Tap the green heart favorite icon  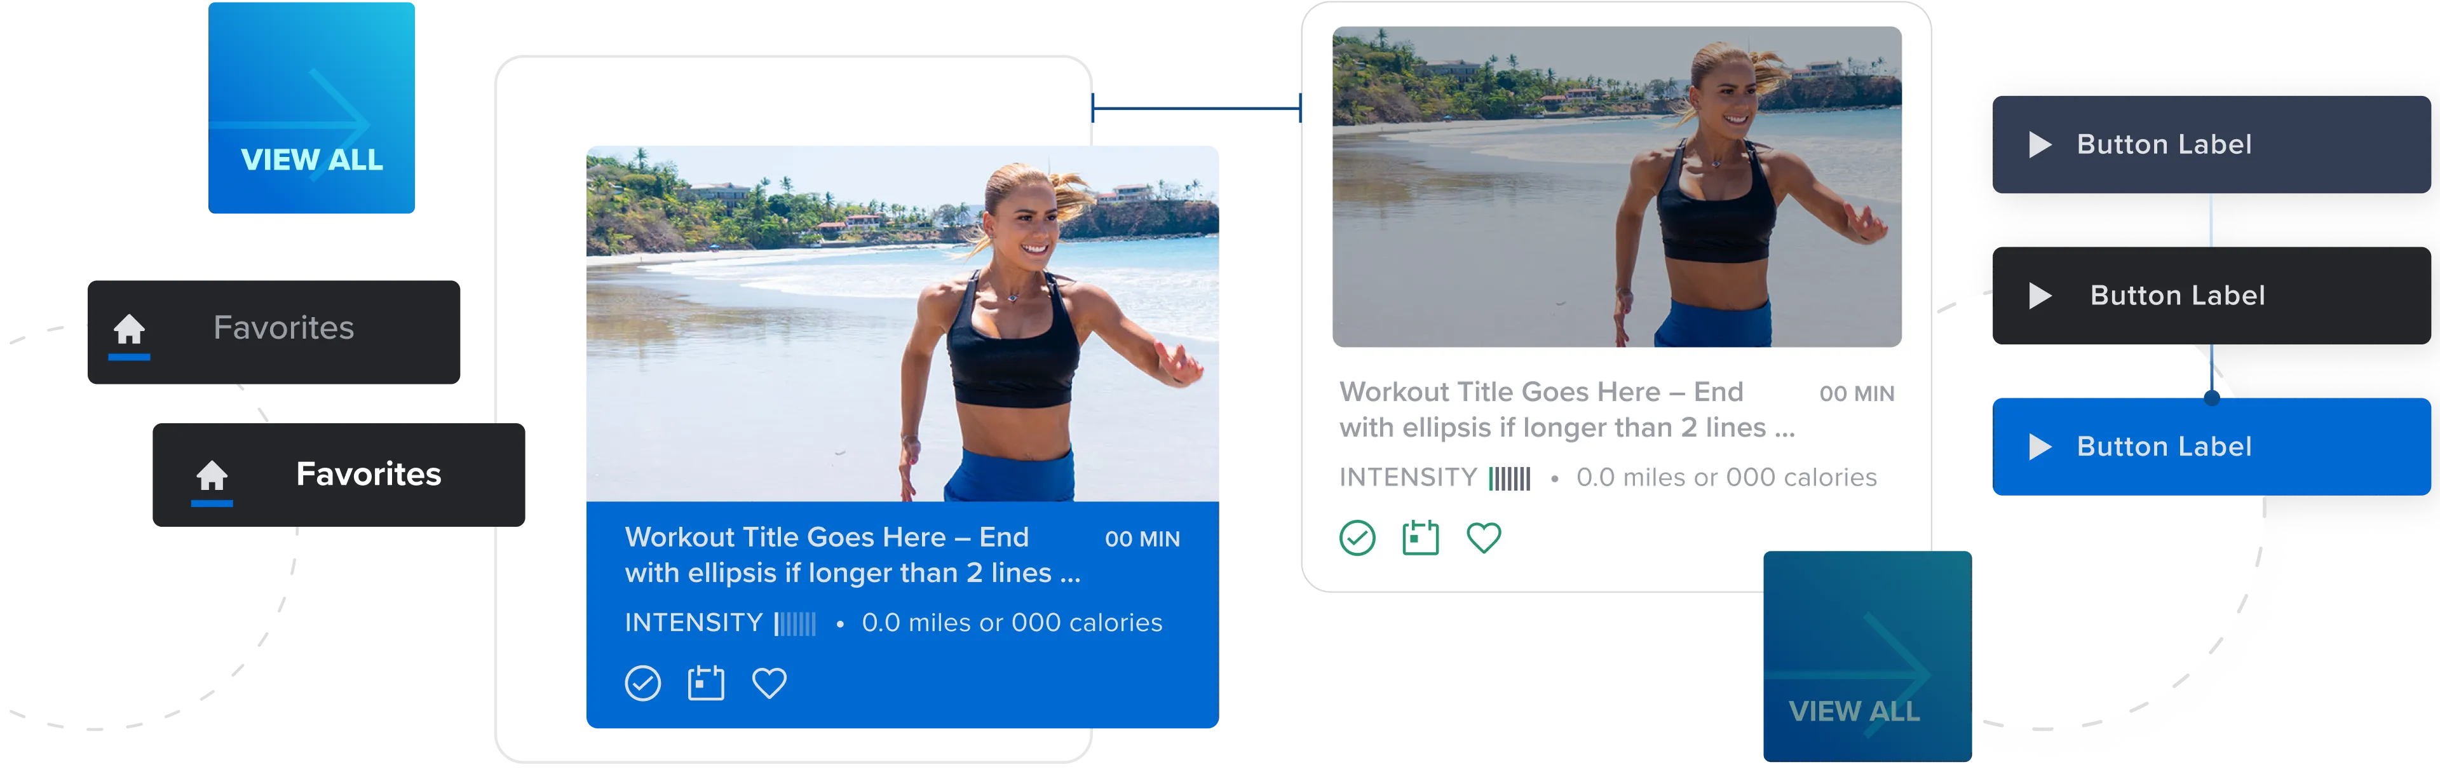(1484, 538)
